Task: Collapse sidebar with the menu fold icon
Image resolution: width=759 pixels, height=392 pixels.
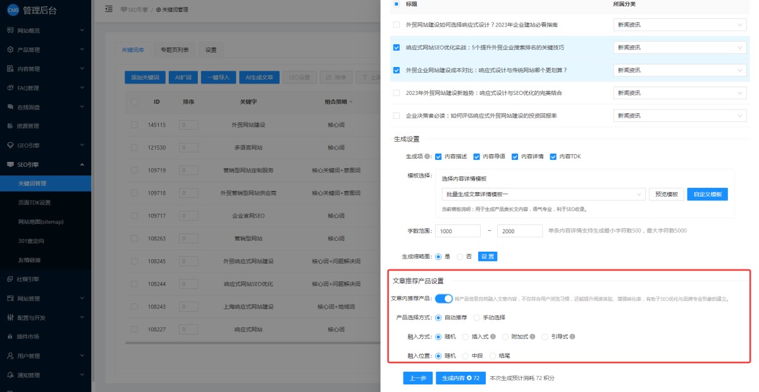Action: coord(109,9)
